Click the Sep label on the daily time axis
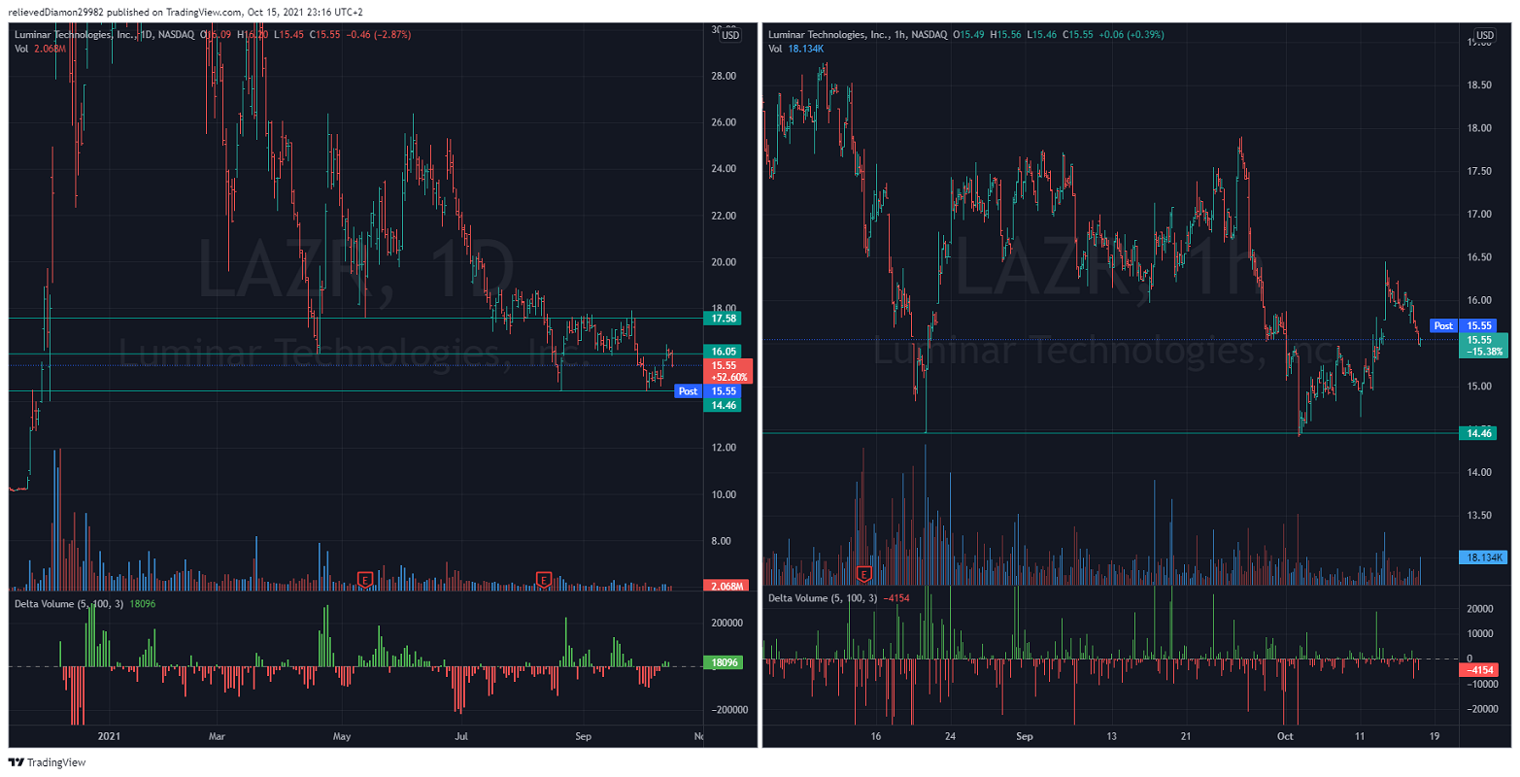 (583, 736)
